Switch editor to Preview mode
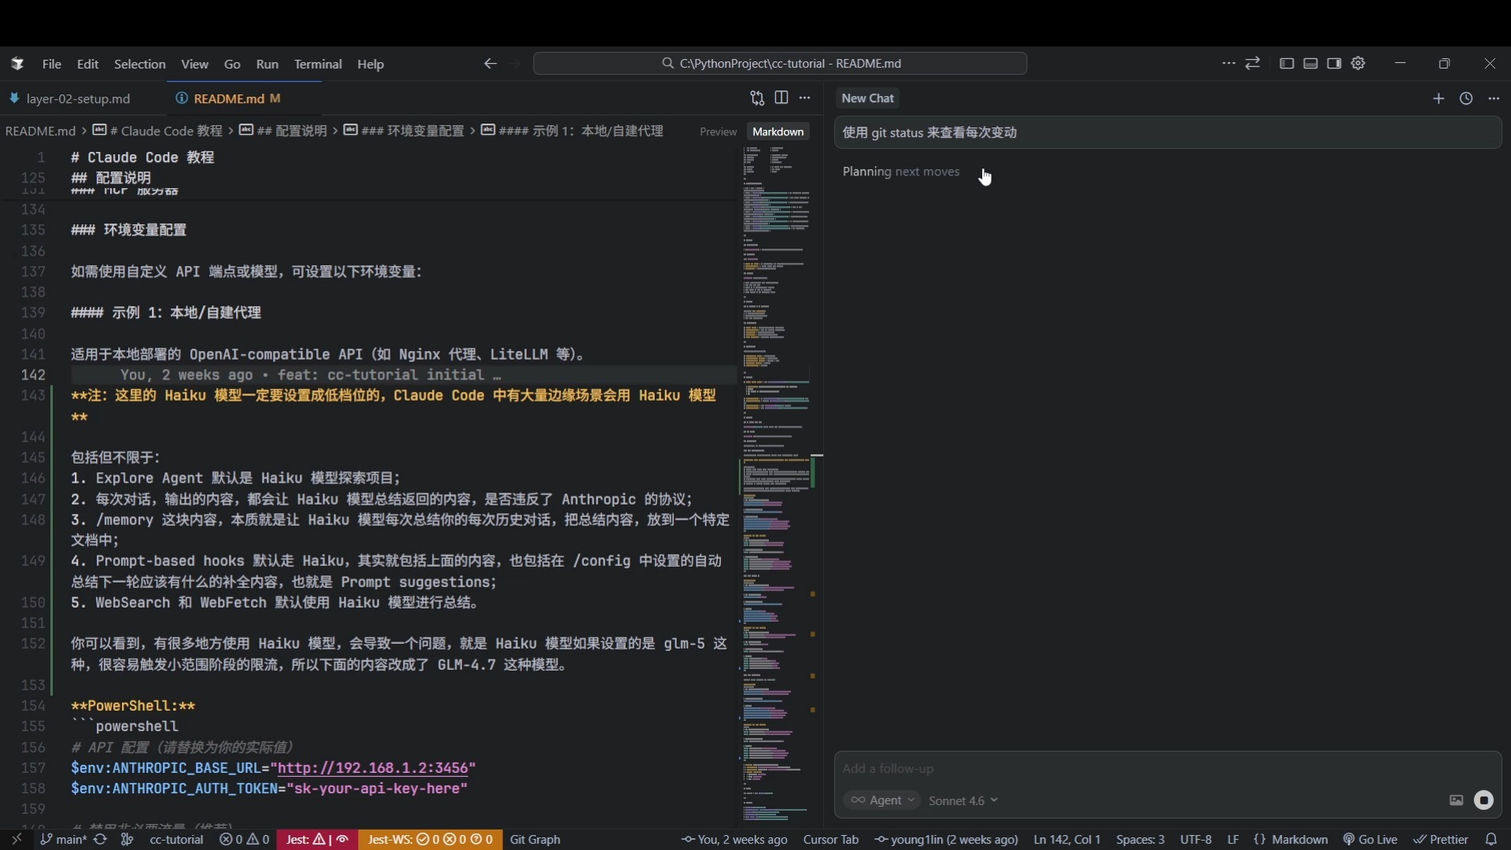The image size is (1511, 850). [x=718, y=131]
